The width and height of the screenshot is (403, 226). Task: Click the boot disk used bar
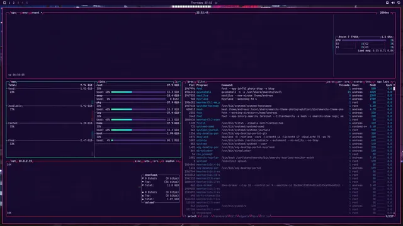139,141
